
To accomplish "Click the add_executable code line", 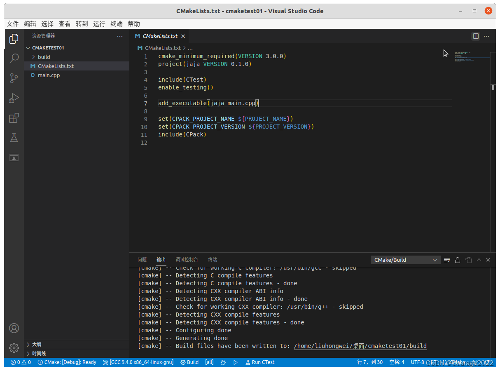I will [208, 103].
